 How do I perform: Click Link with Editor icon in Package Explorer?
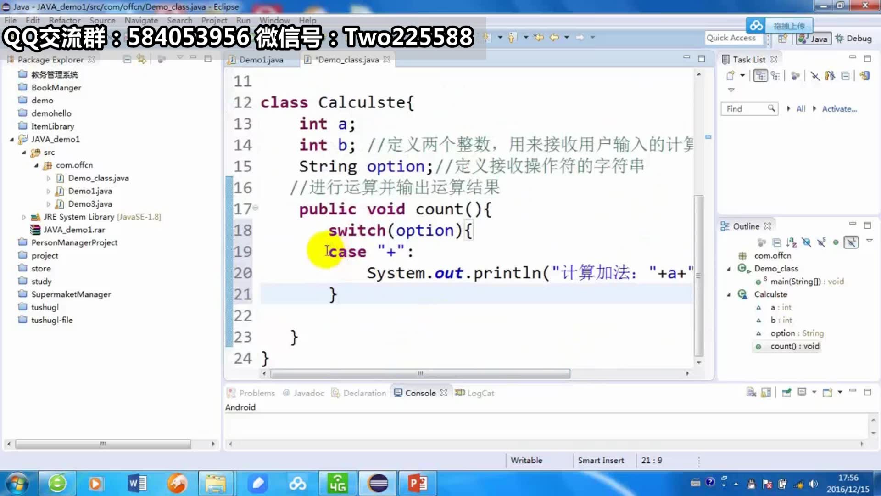[141, 59]
